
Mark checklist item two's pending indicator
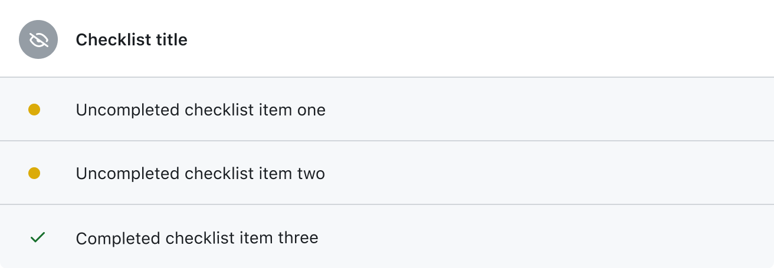[x=34, y=173]
